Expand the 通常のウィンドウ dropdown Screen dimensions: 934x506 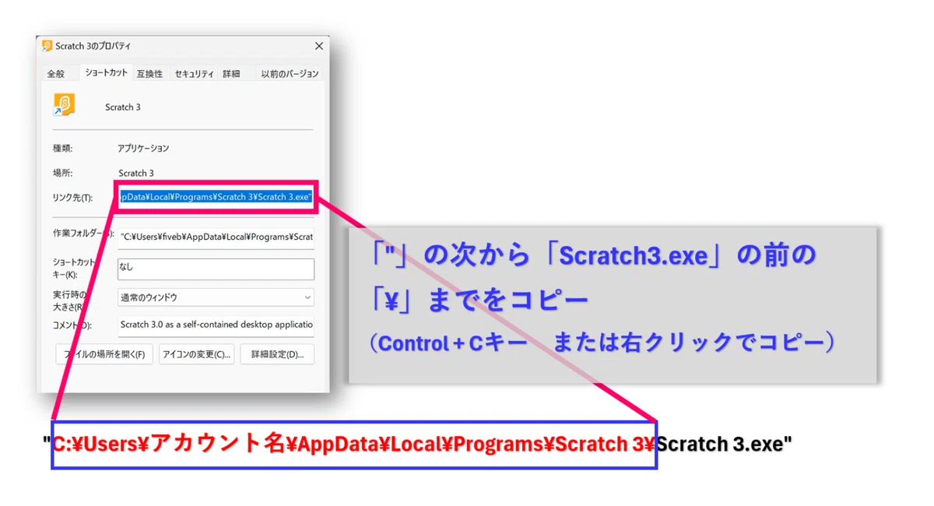point(216,297)
